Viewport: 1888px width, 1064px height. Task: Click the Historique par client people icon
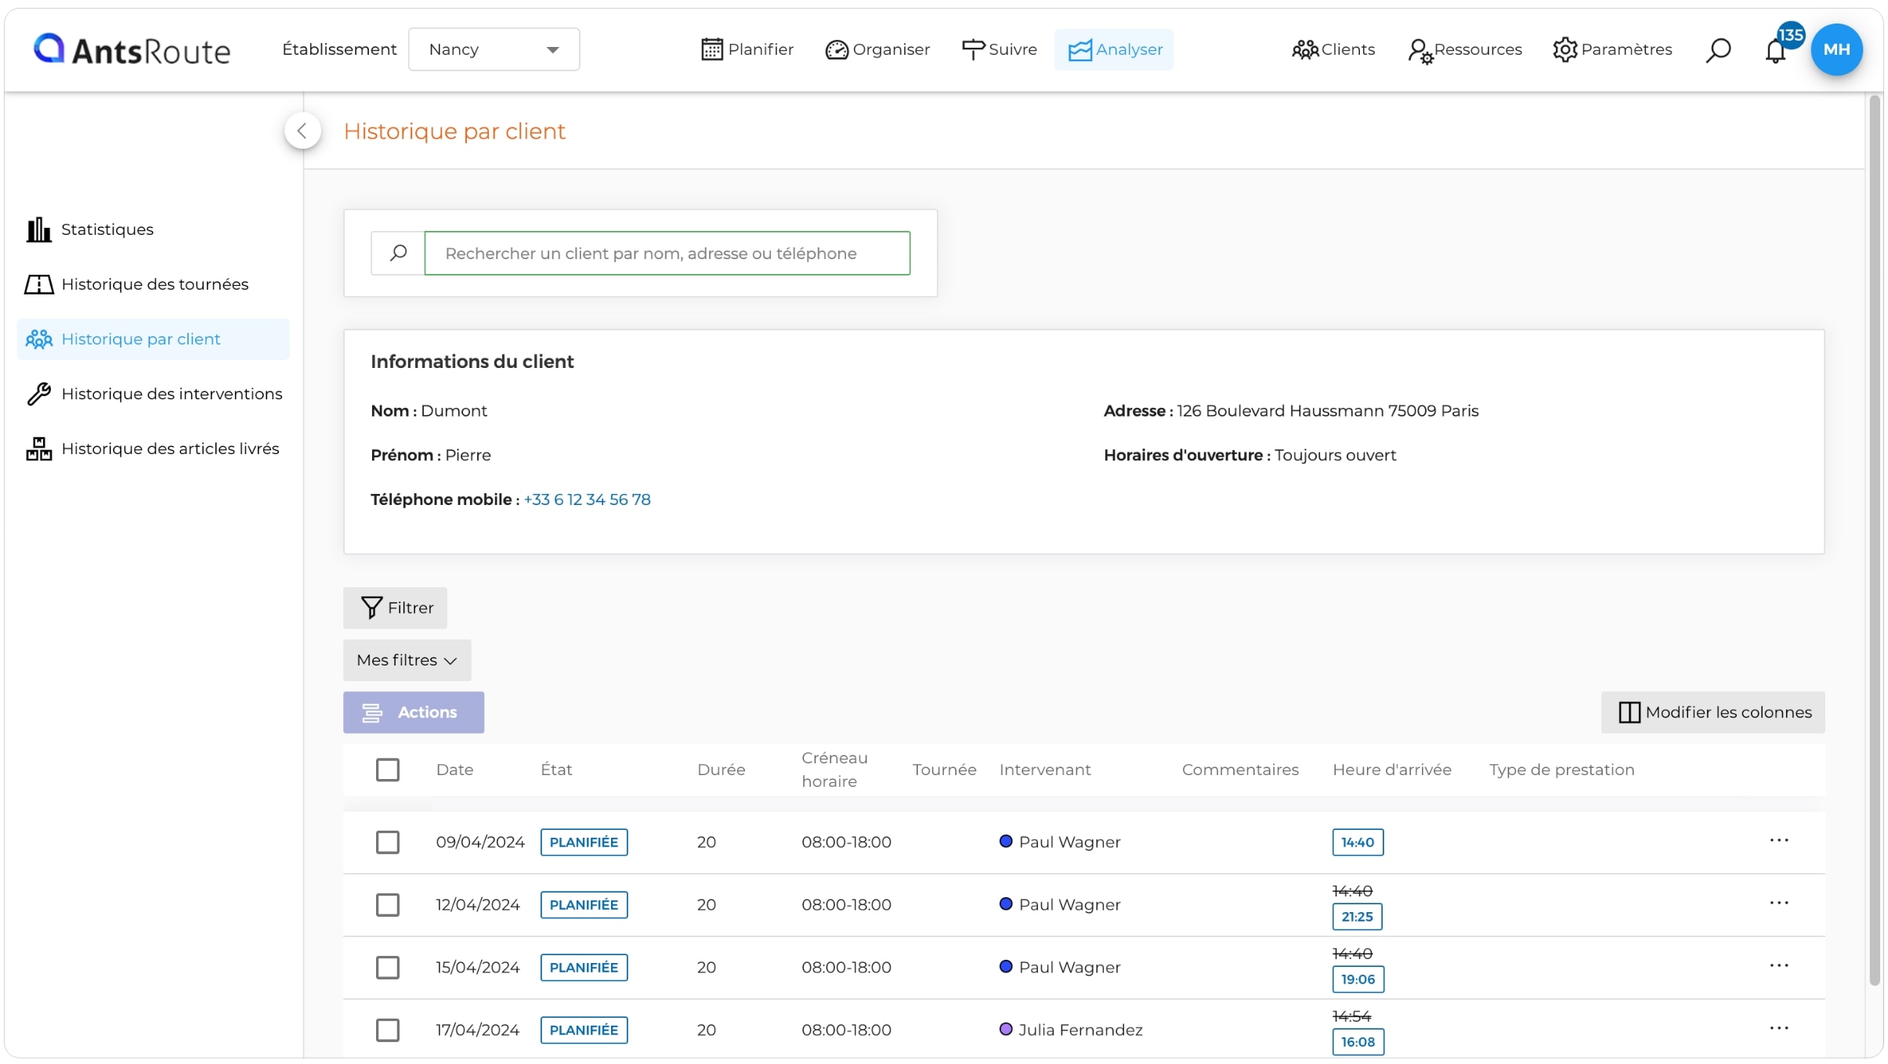point(38,339)
